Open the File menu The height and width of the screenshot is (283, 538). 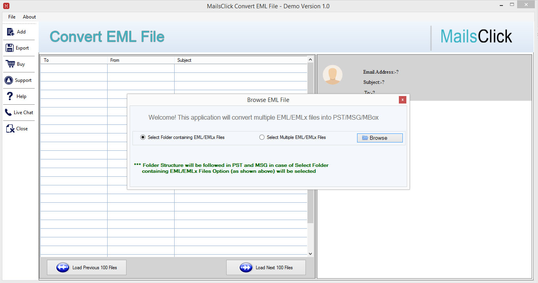coord(12,17)
